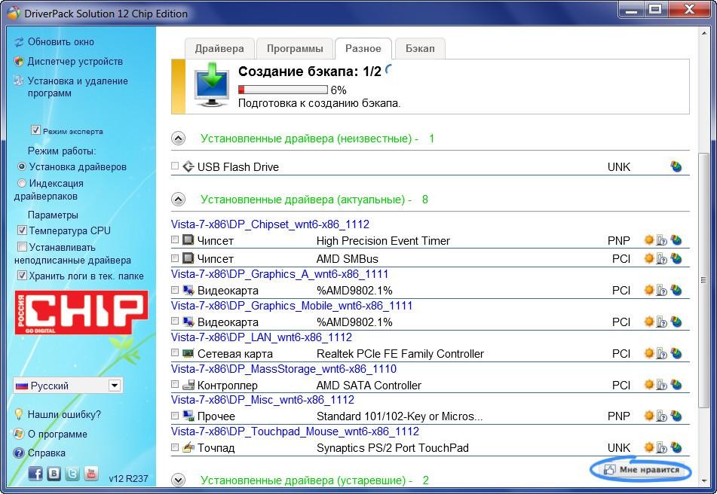Tick the Synaptics PS/2 Port TouchPad checkbox
This screenshot has height=494, width=717.
175,447
